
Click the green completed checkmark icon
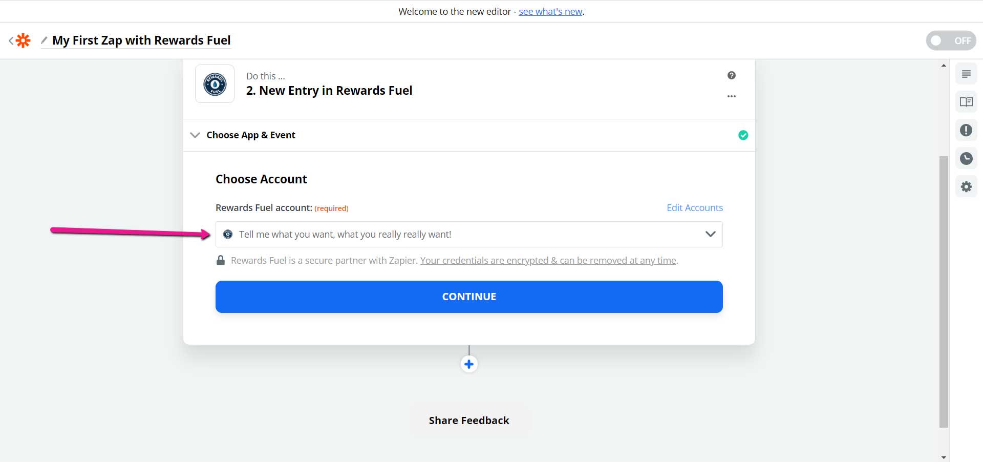[x=743, y=135]
